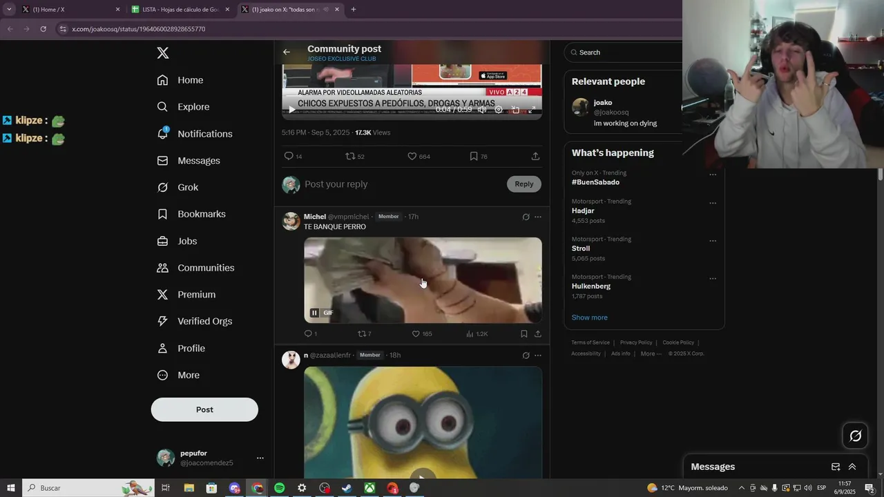The width and height of the screenshot is (884, 497).
Task: Open the pepufor account options menu
Action: pos(260,458)
